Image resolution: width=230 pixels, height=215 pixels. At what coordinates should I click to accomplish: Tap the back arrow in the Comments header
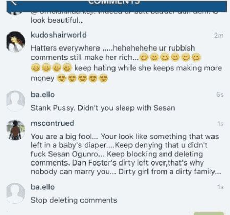[14, 3]
